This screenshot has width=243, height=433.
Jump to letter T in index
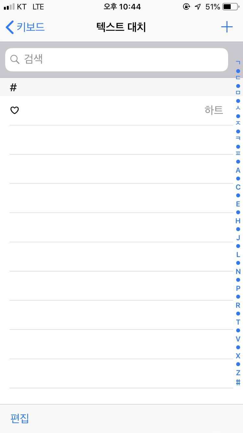tap(238, 322)
